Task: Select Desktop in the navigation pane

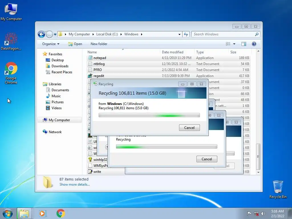Action: point(55,60)
